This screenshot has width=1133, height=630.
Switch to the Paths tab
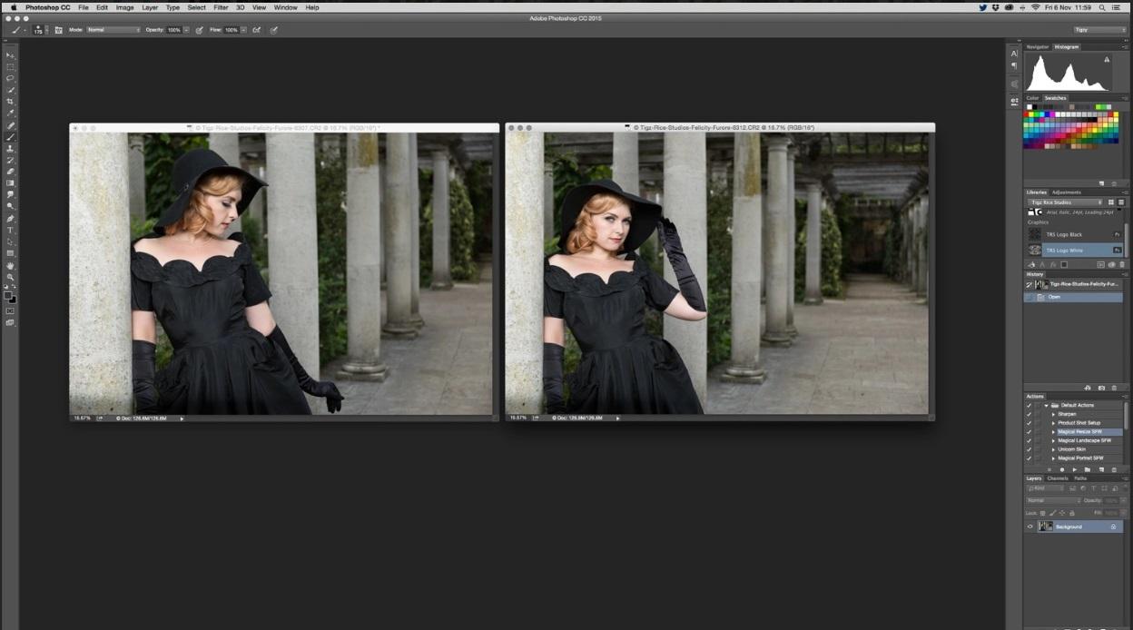coord(1080,478)
